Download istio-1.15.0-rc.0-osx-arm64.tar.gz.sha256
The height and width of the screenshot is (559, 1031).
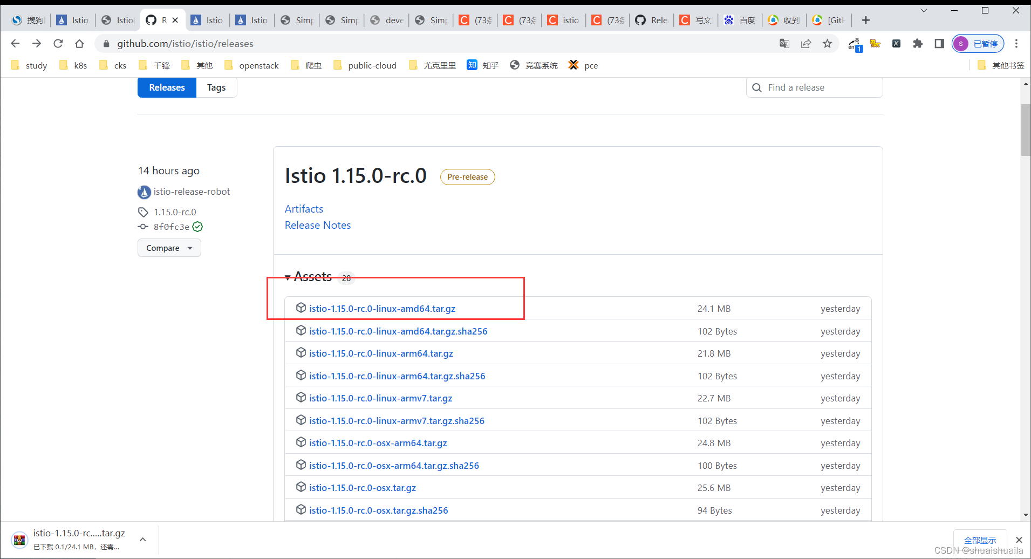pyautogui.click(x=394, y=466)
